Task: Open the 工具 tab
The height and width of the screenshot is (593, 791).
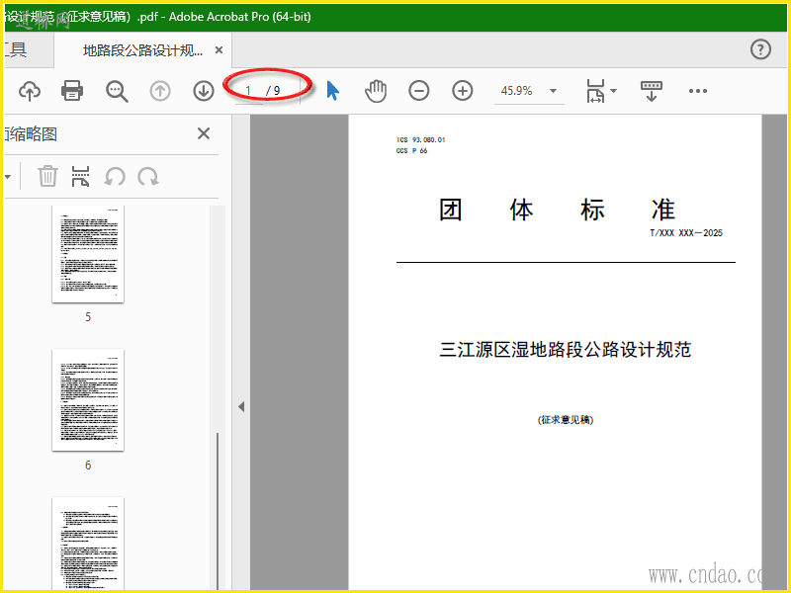Action: tap(15, 49)
